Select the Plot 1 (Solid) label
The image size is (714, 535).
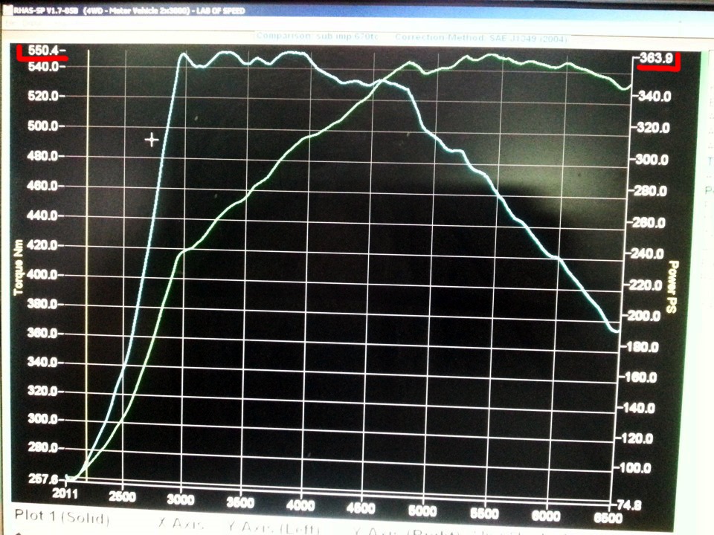click(62, 517)
